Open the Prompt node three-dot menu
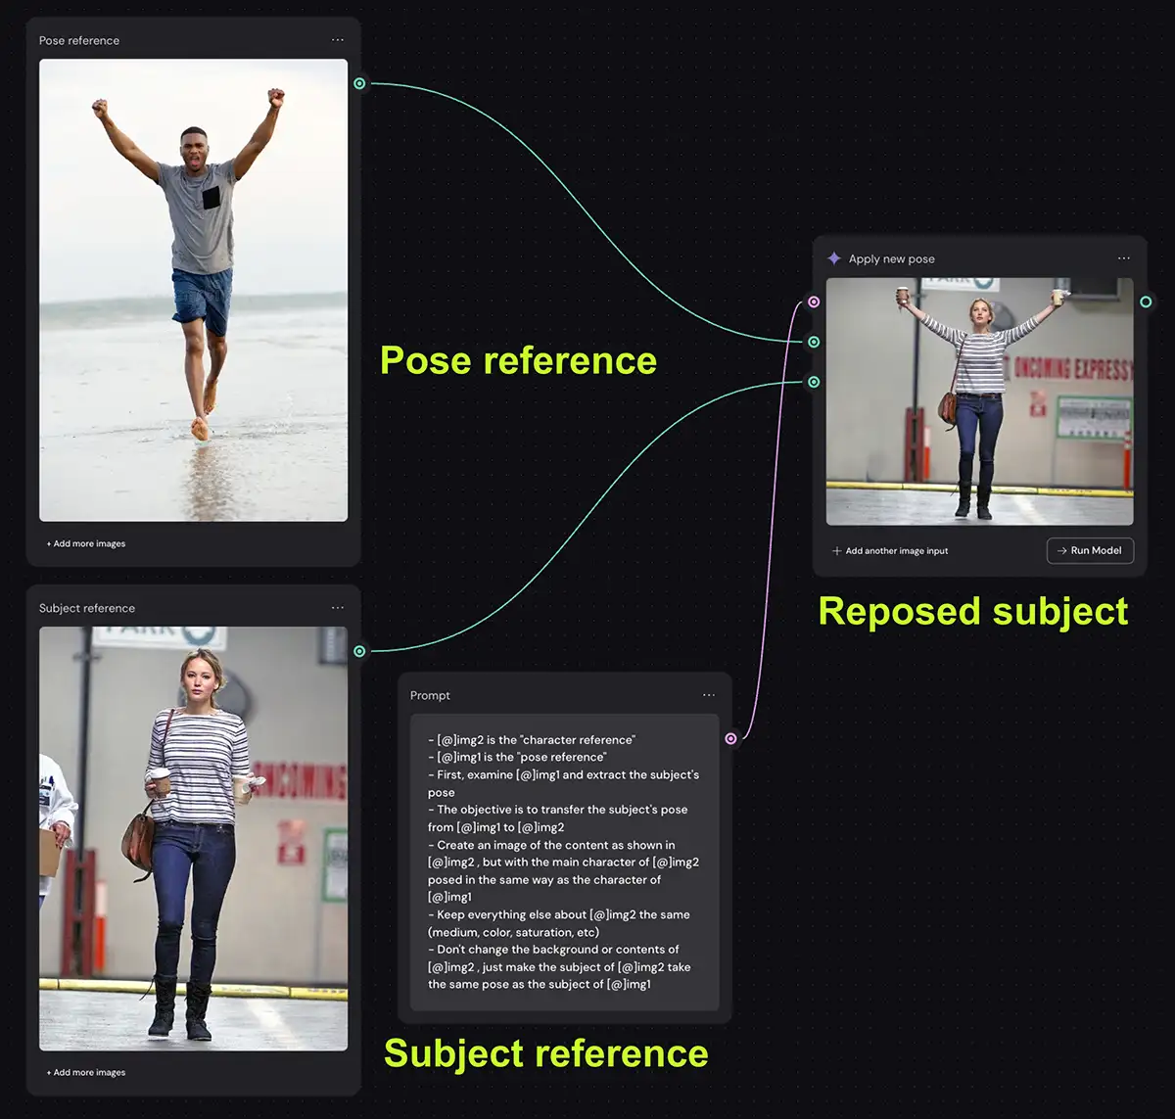Screen dimensions: 1175x1119 click(709, 695)
